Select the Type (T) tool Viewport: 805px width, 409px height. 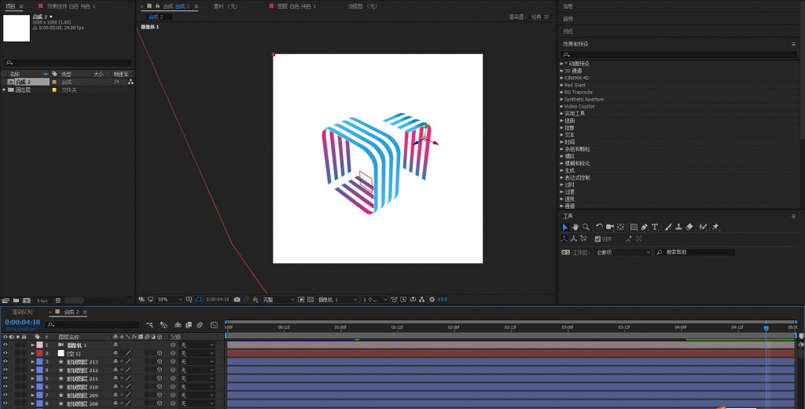pyautogui.click(x=654, y=227)
